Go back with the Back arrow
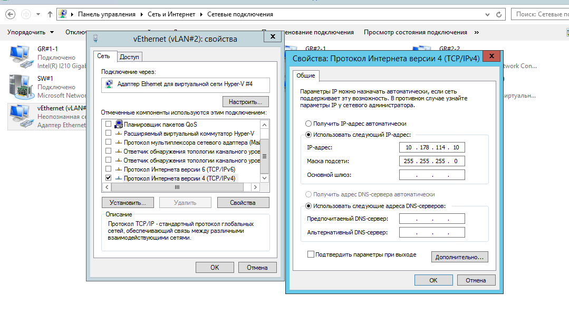Image resolution: width=569 pixels, height=331 pixels. point(11,14)
